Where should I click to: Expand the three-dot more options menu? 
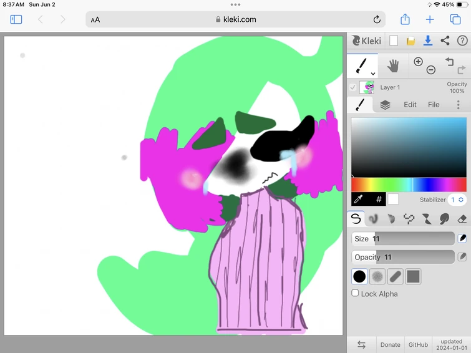pyautogui.click(x=458, y=105)
